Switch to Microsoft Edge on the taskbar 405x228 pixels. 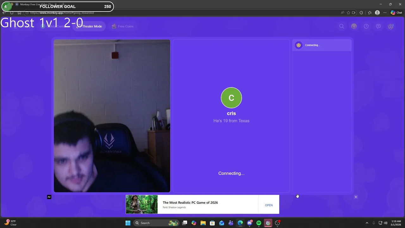(x=240, y=223)
